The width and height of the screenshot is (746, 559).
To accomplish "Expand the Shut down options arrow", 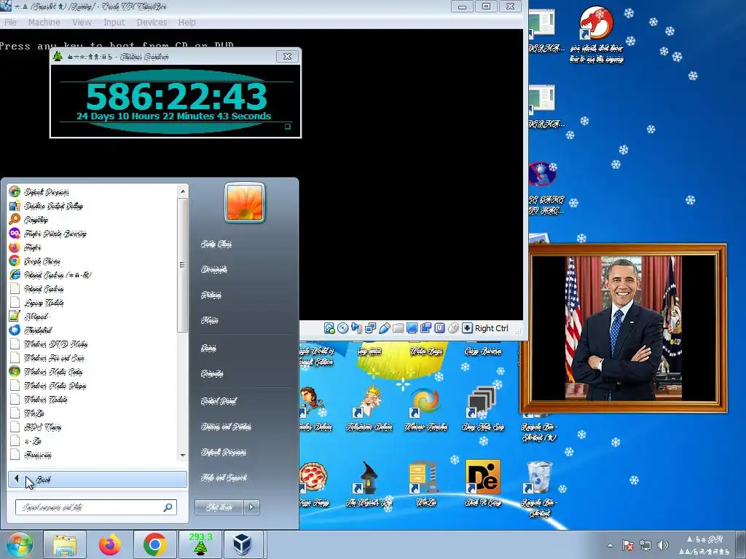I will click(252, 507).
